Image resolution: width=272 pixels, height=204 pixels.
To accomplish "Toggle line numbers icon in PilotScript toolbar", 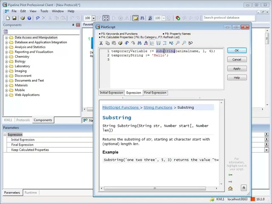I will tap(152, 43).
